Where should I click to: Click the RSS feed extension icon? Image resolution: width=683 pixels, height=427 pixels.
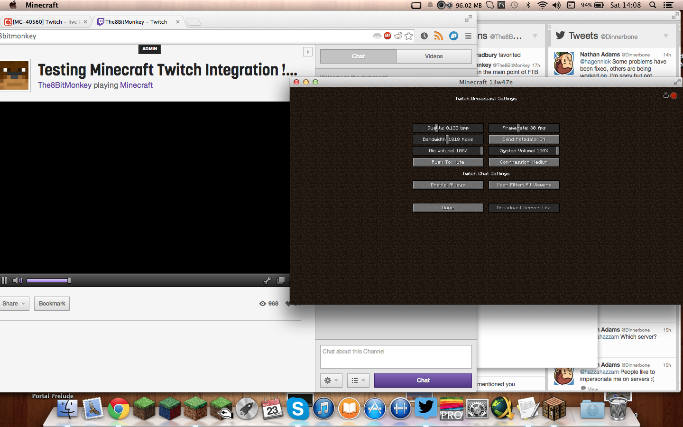click(x=439, y=36)
